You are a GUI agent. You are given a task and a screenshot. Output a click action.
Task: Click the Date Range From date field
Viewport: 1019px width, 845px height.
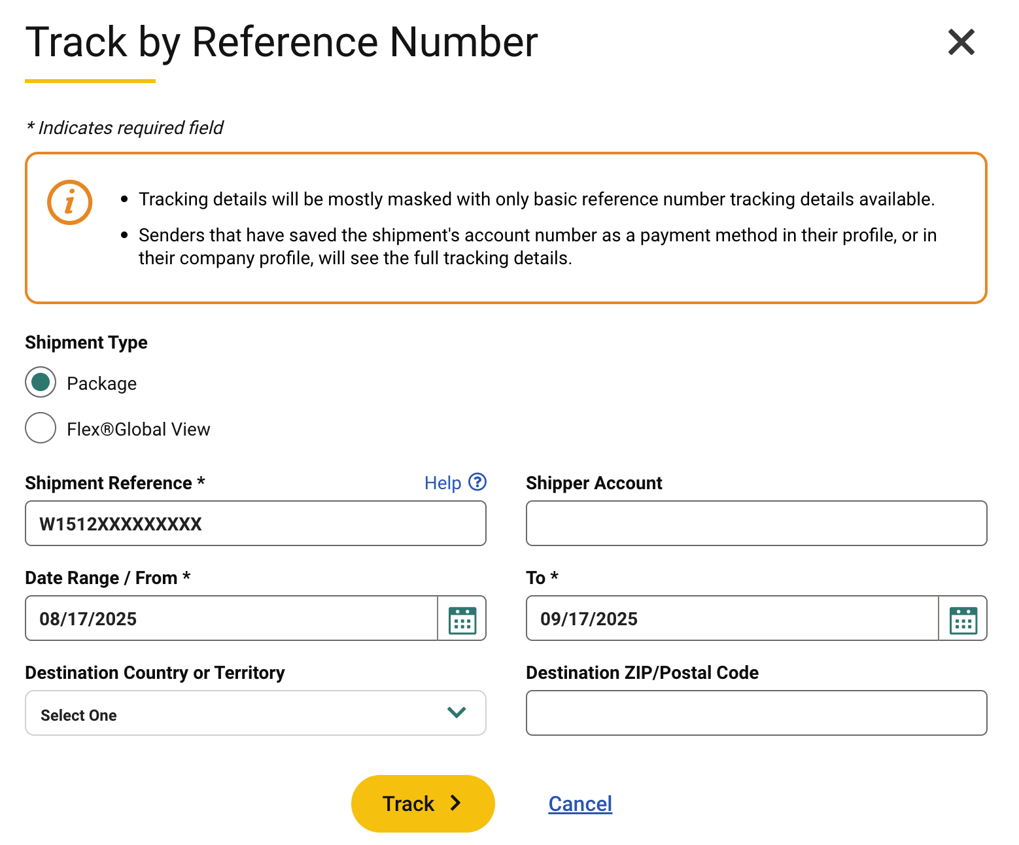pos(231,619)
